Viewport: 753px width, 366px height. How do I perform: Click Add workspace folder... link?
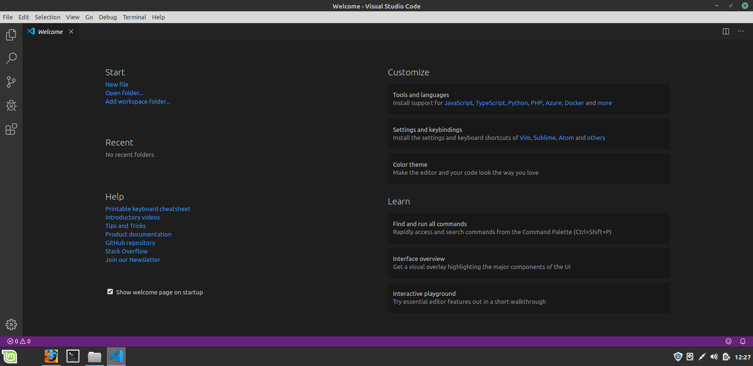click(x=138, y=102)
